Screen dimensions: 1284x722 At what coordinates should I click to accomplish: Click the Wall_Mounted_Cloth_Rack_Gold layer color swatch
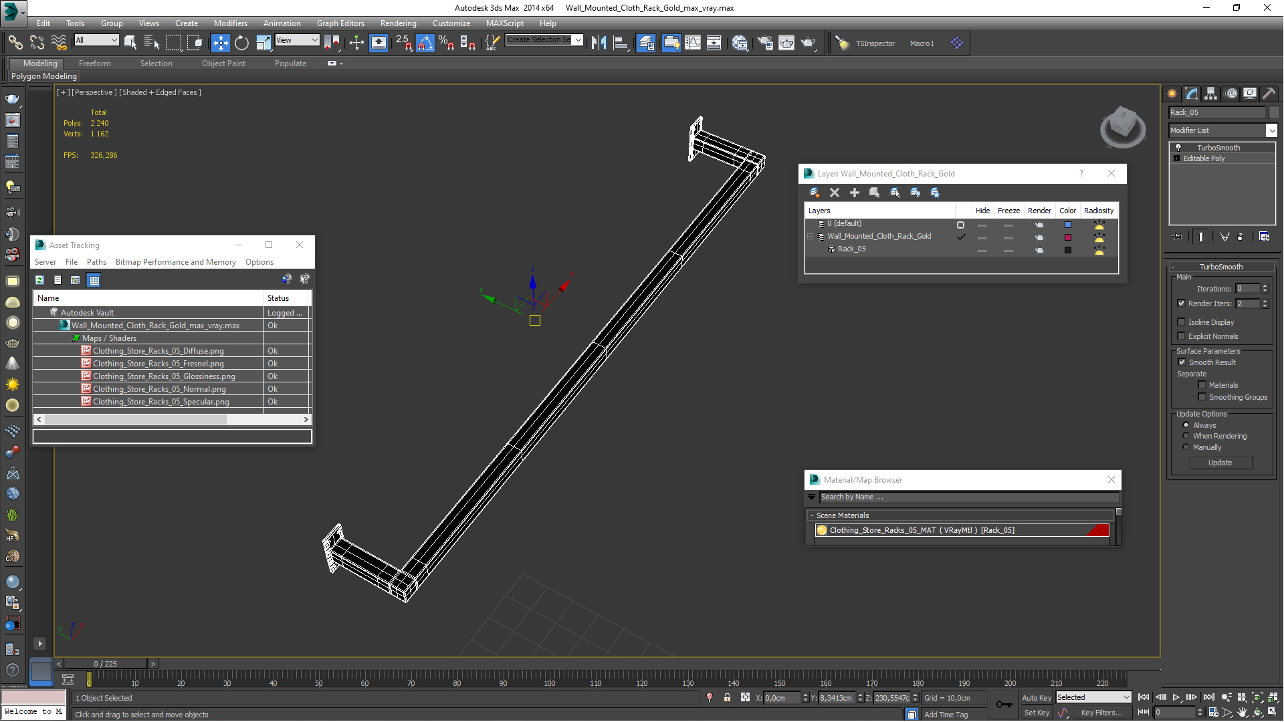[x=1068, y=237]
